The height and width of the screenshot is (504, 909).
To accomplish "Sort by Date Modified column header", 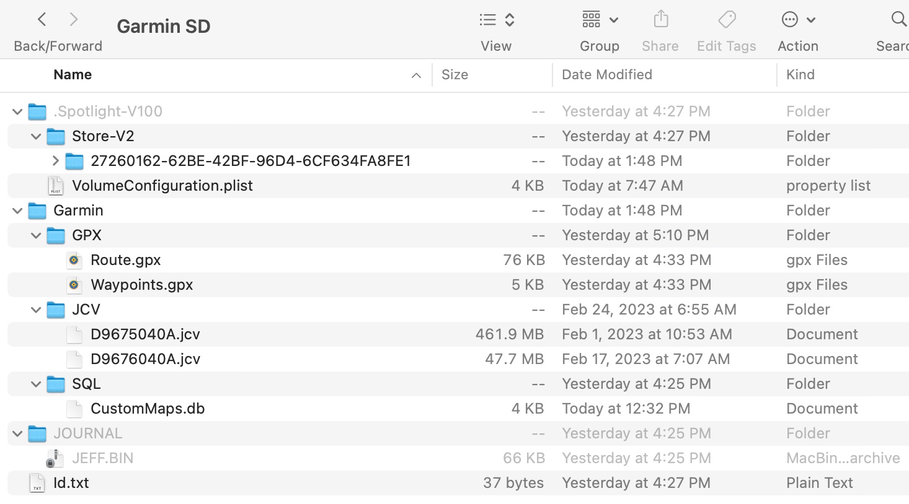I will 607,75.
